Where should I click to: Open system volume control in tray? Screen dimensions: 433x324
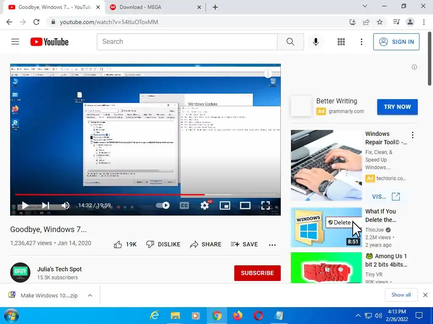(x=378, y=316)
